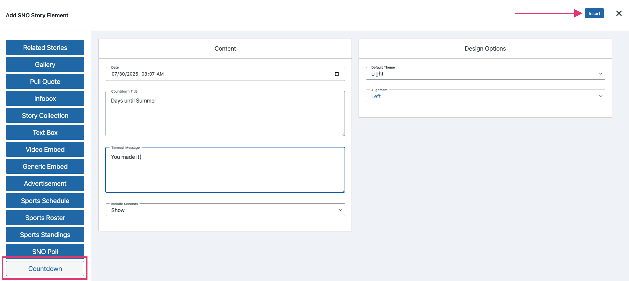Close the Add SNO Story Element dialog

(x=619, y=13)
